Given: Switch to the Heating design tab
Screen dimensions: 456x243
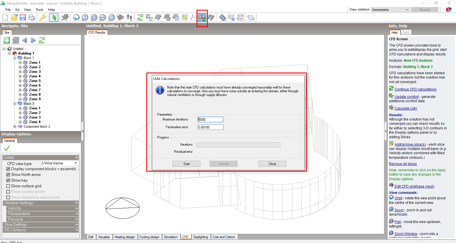Looking at the screenshot, I should coord(125,237).
